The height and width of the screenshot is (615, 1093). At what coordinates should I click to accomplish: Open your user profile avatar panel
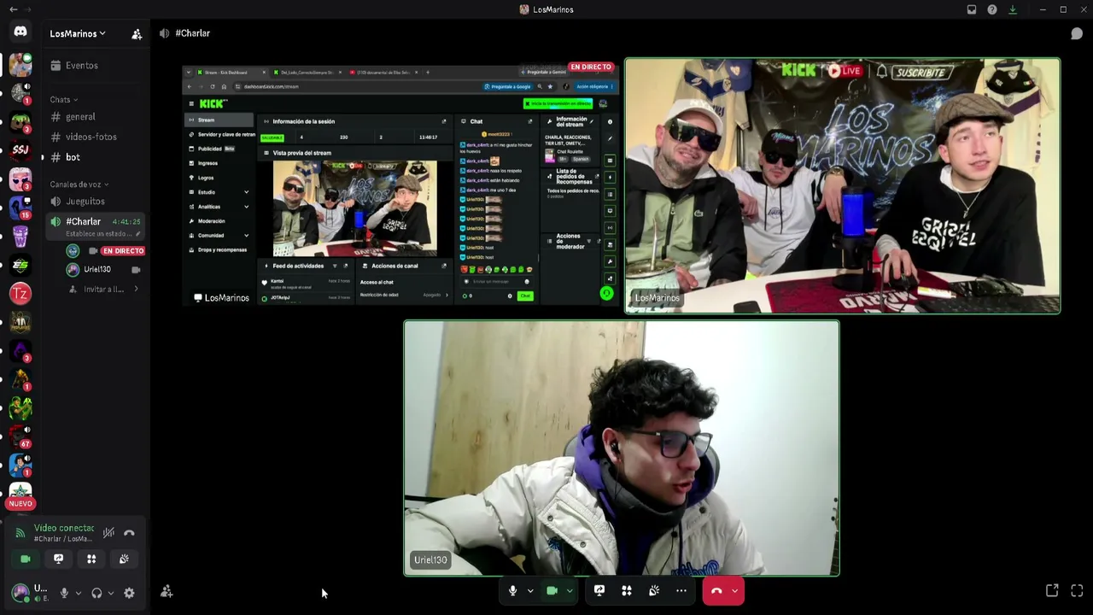tap(20, 593)
